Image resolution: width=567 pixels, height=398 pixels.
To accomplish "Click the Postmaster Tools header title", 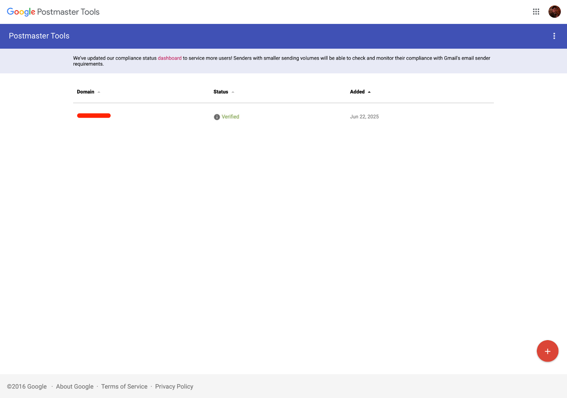I will (x=39, y=36).
